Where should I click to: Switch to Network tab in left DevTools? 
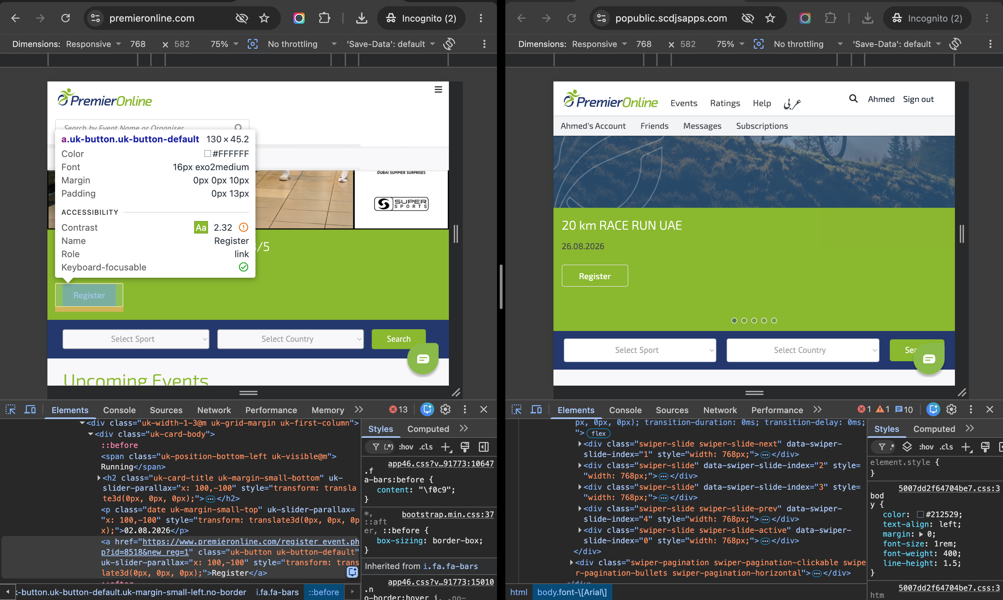214,410
